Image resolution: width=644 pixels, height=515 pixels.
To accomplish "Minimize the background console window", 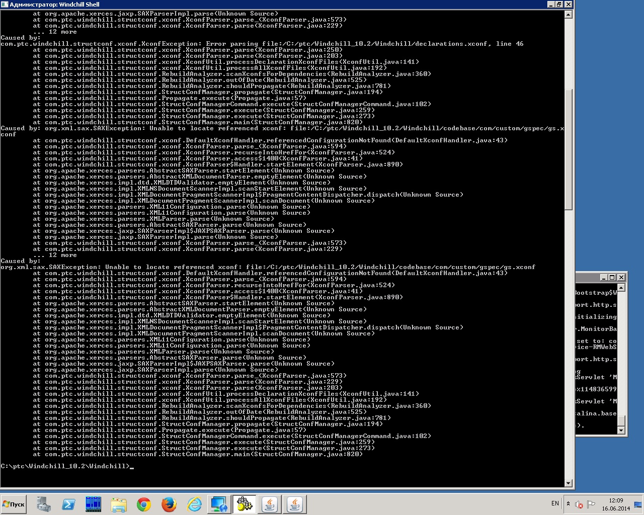I will (603, 277).
